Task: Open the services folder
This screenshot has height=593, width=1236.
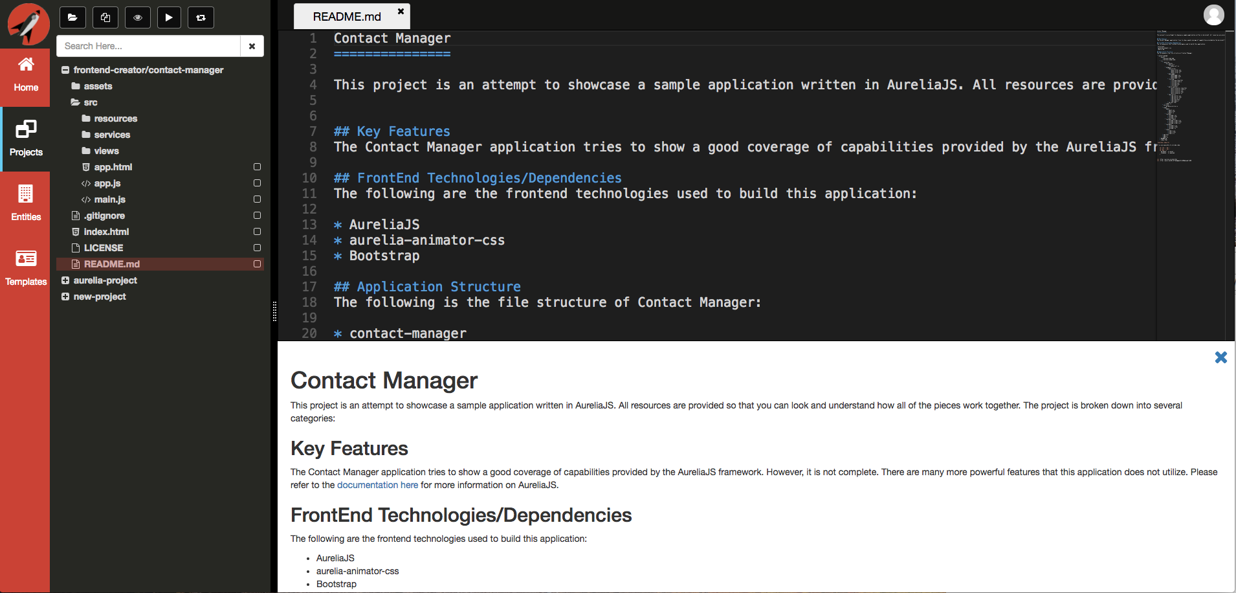Action: [112, 135]
